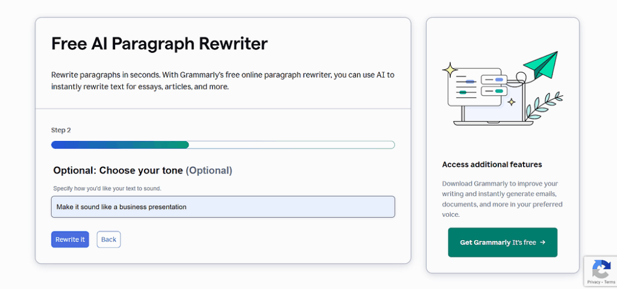Click the large yellow sparkle star
Viewport: 617px width, 289px height.
pyautogui.click(x=449, y=70)
